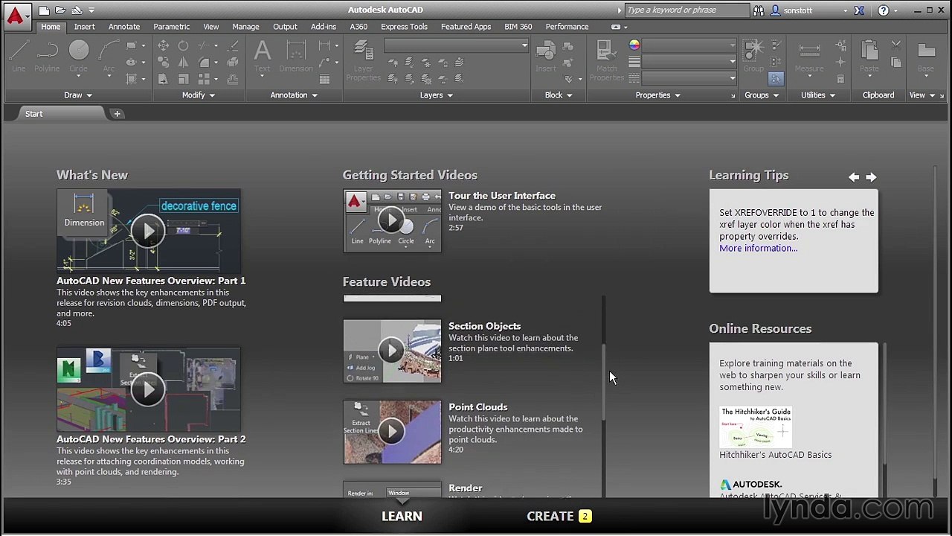Toggle the Group Selection on/off button
The image size is (952, 536).
(x=776, y=79)
